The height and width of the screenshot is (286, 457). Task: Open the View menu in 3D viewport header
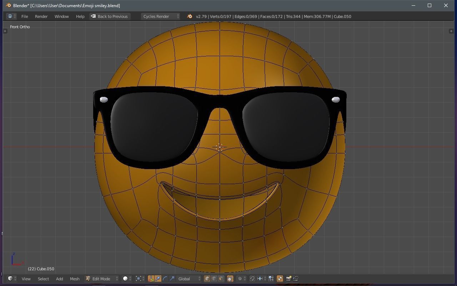(26, 279)
